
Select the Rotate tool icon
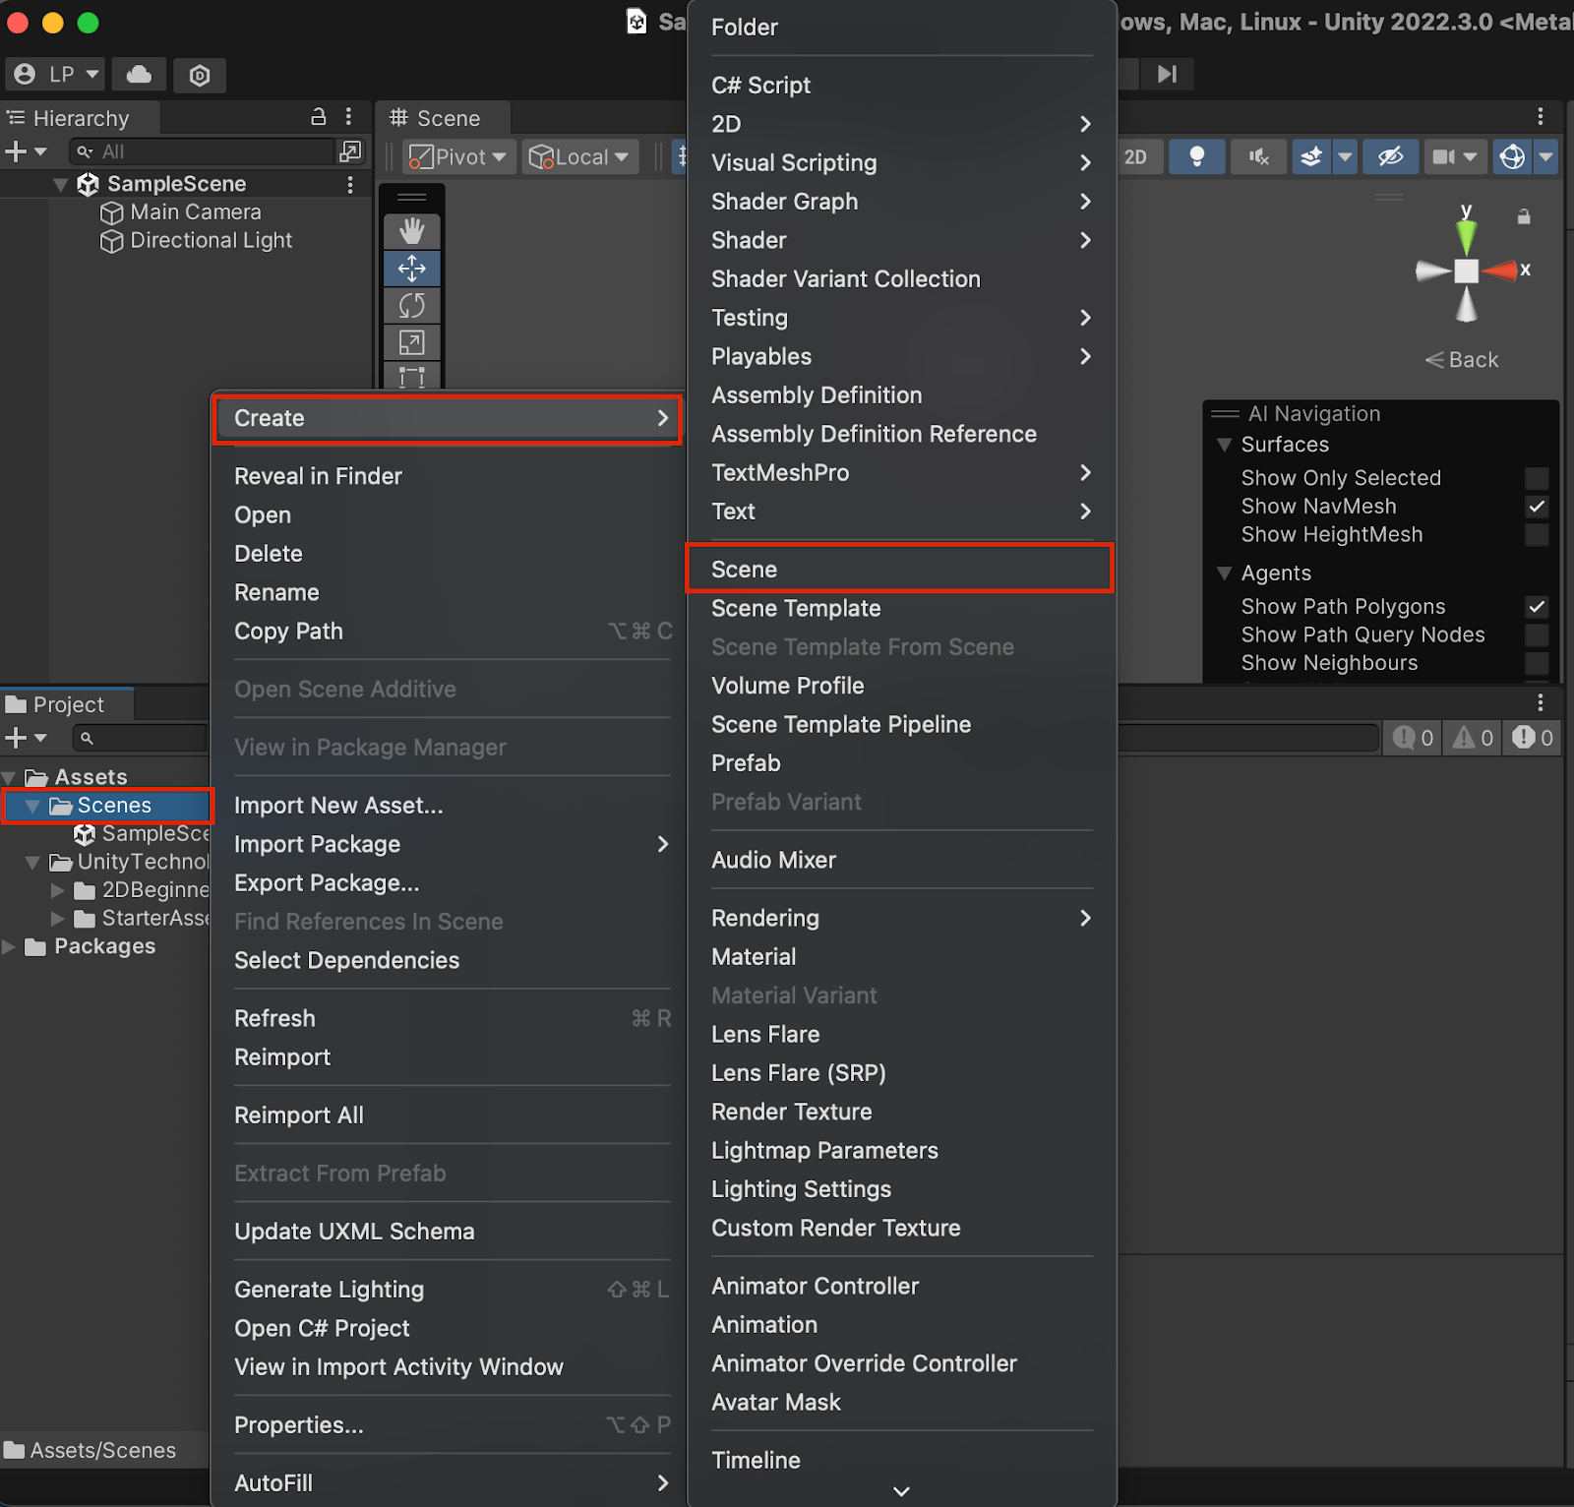411,306
